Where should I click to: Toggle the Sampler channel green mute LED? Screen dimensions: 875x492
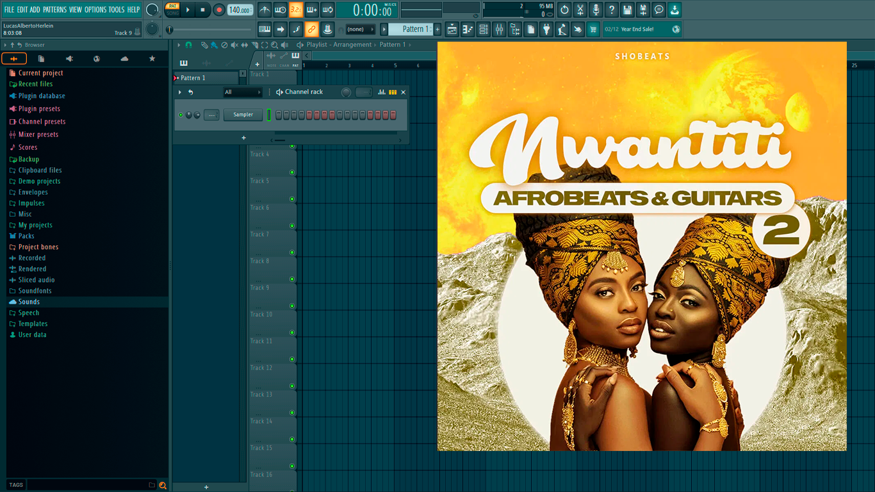[181, 115]
